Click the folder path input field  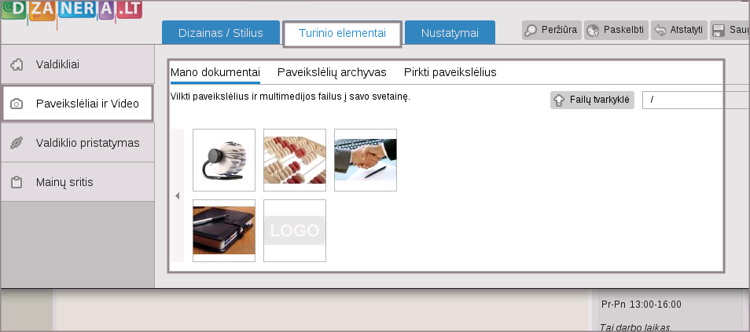[696, 100]
